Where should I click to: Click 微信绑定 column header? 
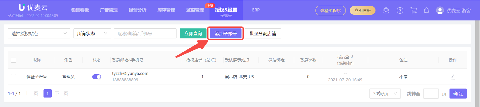pos(276,60)
